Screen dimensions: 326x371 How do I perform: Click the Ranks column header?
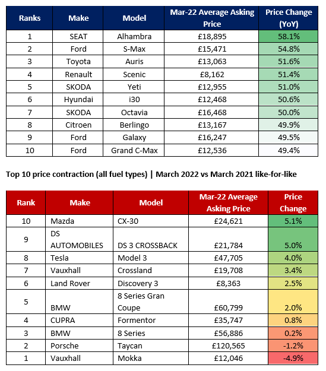pyautogui.click(x=30, y=18)
